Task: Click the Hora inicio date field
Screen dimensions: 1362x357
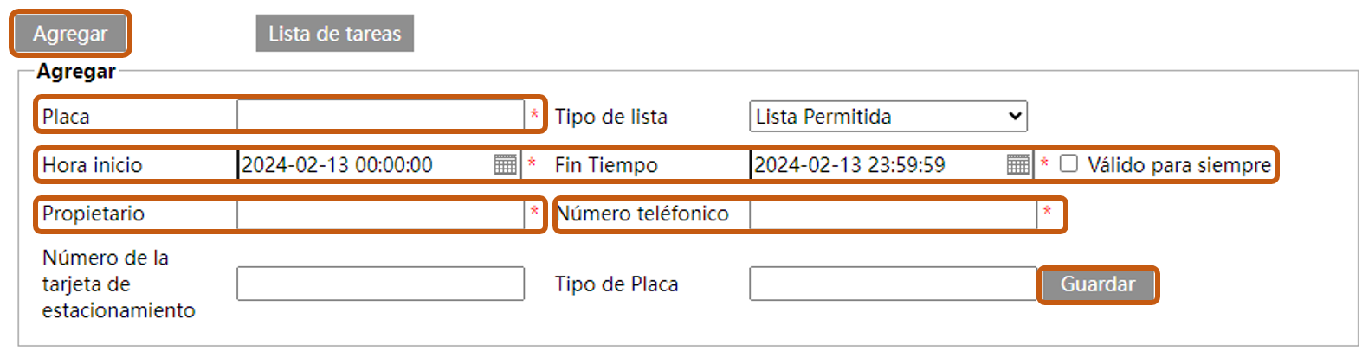Action: pyautogui.click(x=365, y=165)
